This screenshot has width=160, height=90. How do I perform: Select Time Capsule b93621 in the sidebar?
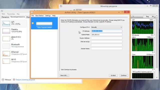[44, 23]
